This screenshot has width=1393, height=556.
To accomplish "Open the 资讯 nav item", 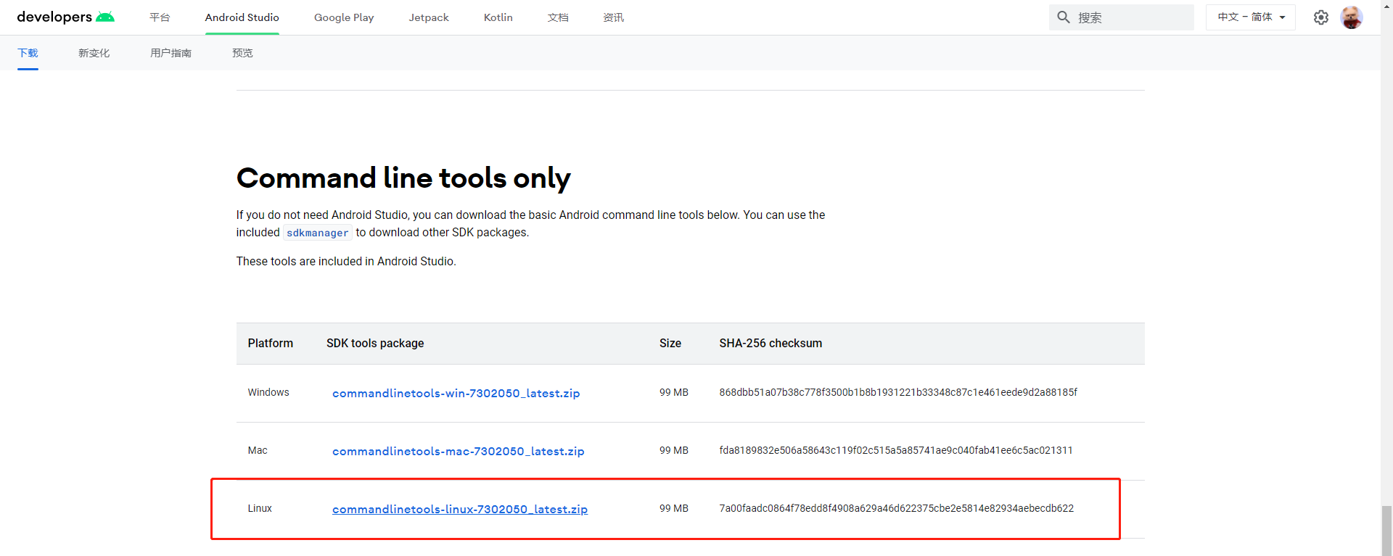I will [614, 17].
